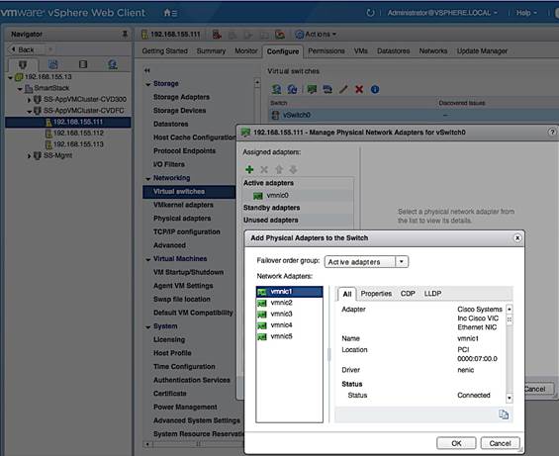Select vmnic5 in Network Adapters list
Screen dimensions: 559x456
coord(289,336)
